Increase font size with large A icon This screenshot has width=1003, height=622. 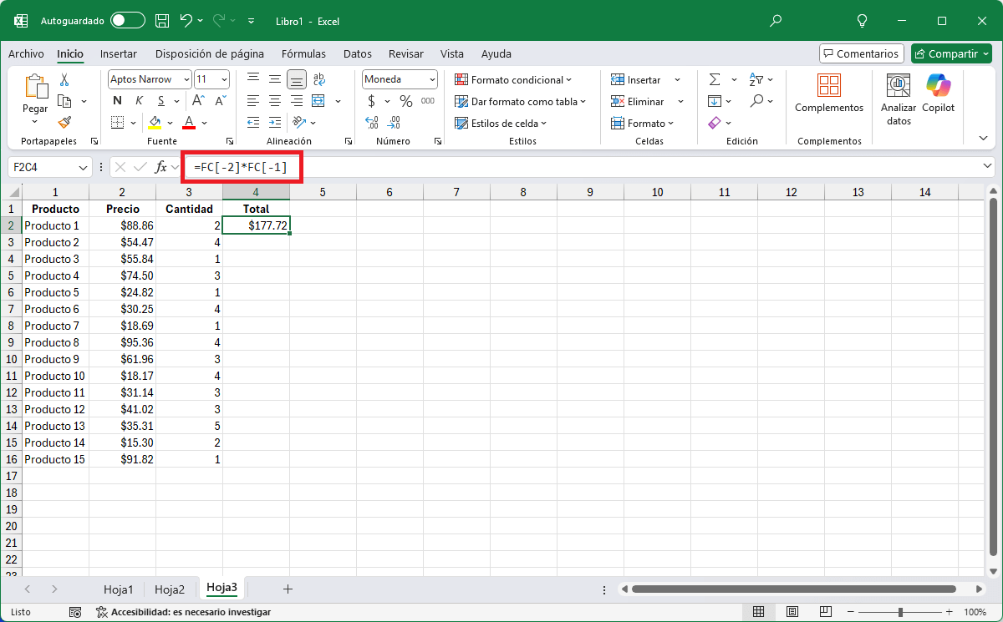[x=200, y=101]
